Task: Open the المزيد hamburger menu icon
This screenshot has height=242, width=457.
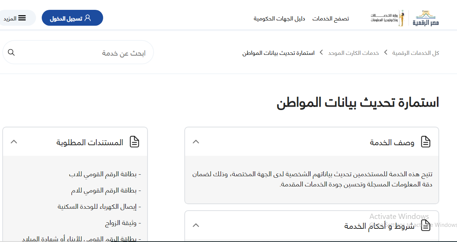Action: coord(22,18)
